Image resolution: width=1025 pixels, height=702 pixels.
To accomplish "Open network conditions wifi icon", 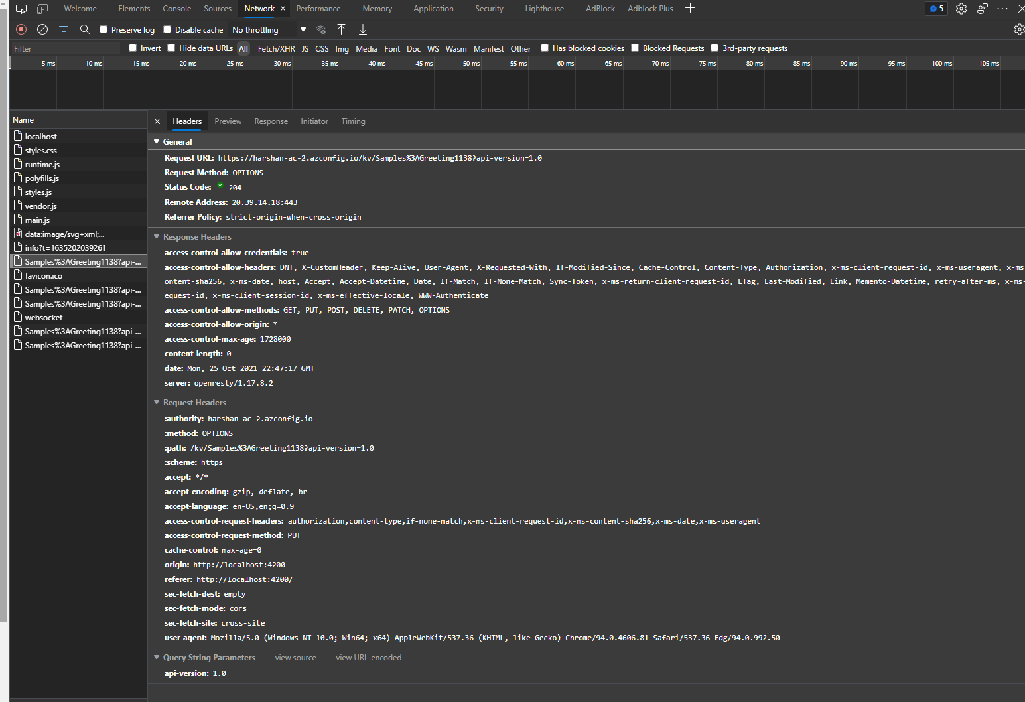I will 320,29.
